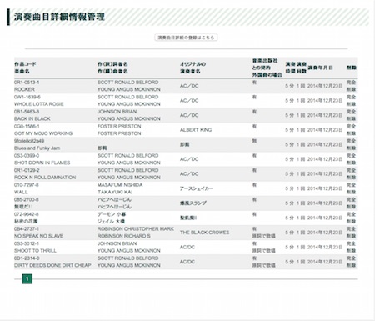Screen dimensions: 375x321
Task: Delete the SHOT DOWN IN FLAMES entry
Action: pos(351,159)
